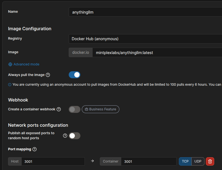Image resolution: width=222 pixels, height=170 pixels.
Task: Open the Registry dropdown showing Docker Hub (anonymous)
Action: pyautogui.click(x=145, y=39)
